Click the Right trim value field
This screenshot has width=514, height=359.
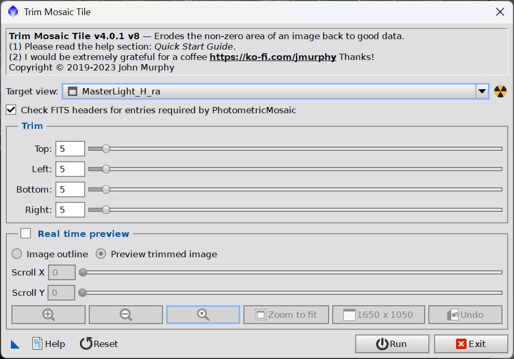pyautogui.click(x=70, y=210)
